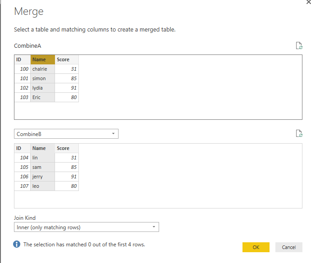Open the CombineB table dropdown

tap(66, 134)
